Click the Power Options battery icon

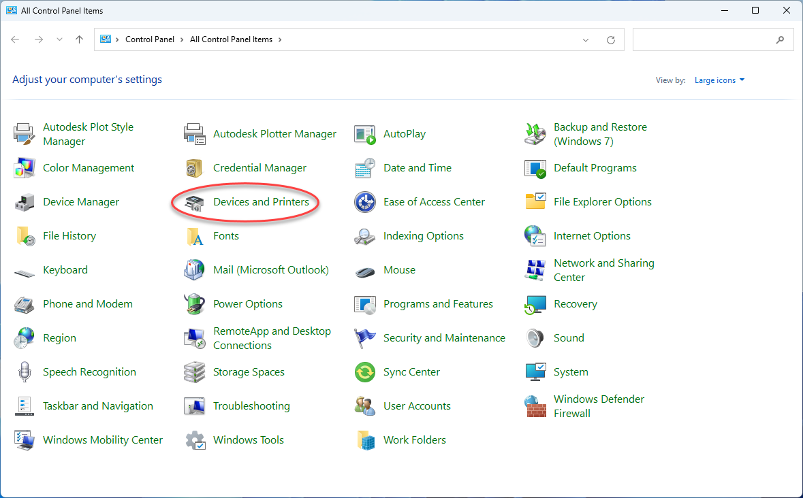tap(195, 304)
